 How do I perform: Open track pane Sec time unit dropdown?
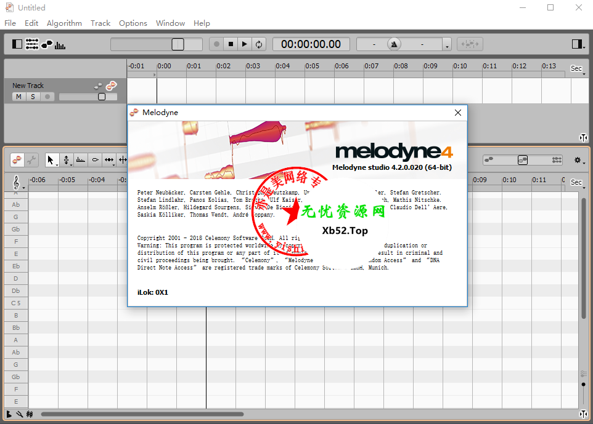coord(578,68)
